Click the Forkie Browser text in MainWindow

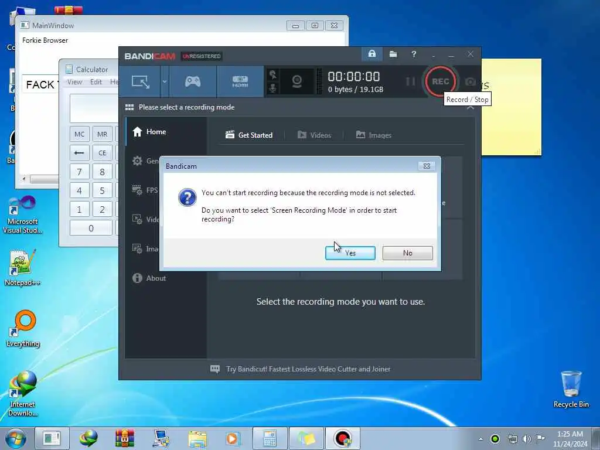point(45,40)
